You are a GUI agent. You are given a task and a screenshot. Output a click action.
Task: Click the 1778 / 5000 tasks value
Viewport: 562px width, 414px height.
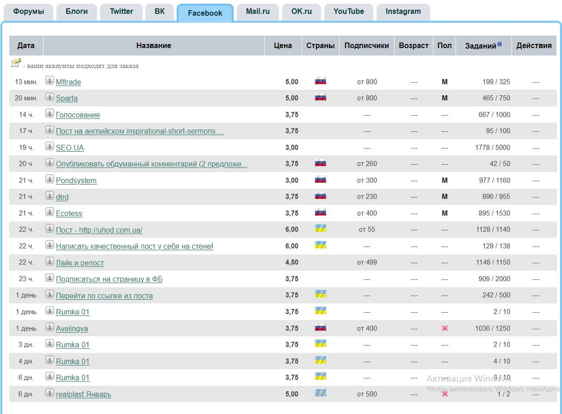point(493,148)
